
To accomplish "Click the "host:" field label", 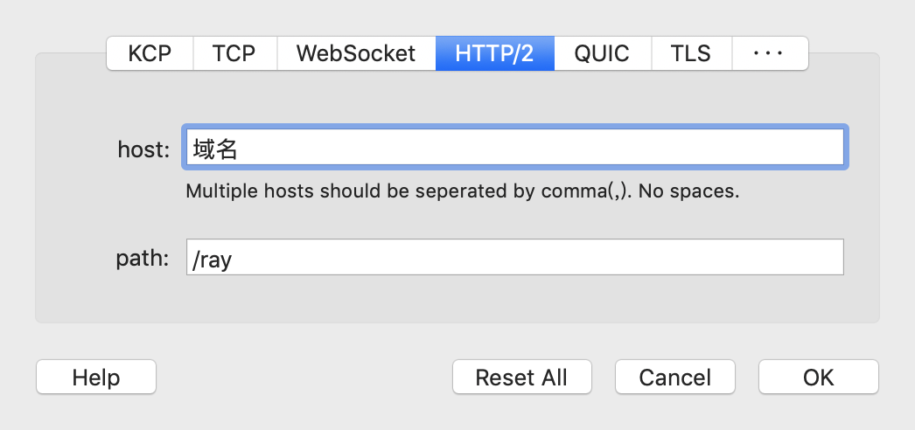I will [x=143, y=149].
